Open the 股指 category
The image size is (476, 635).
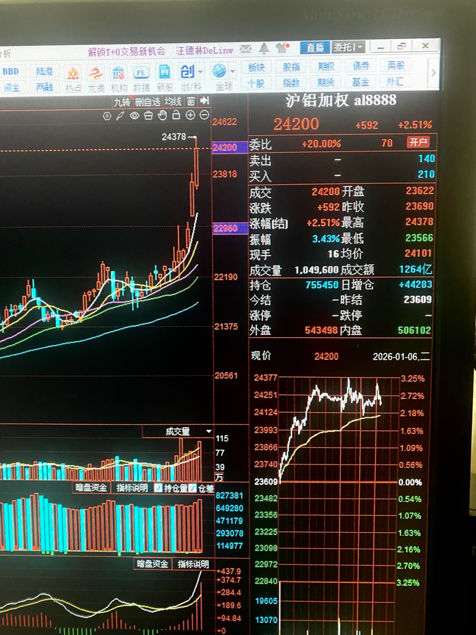[x=291, y=67]
